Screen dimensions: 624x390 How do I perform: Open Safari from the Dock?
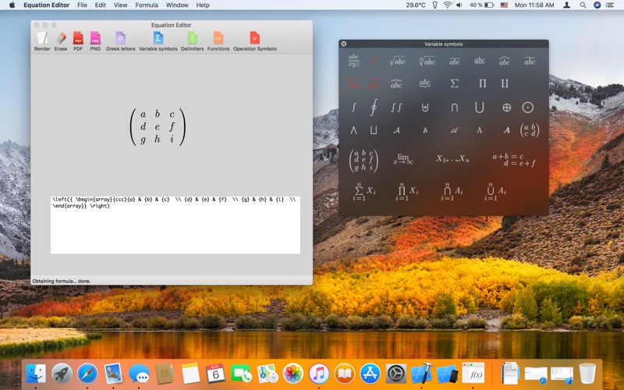pyautogui.click(x=87, y=374)
